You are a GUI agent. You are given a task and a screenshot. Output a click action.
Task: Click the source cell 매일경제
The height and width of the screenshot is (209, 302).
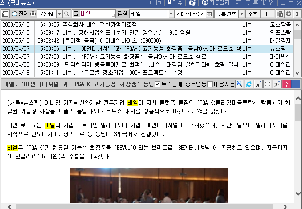[281, 41]
